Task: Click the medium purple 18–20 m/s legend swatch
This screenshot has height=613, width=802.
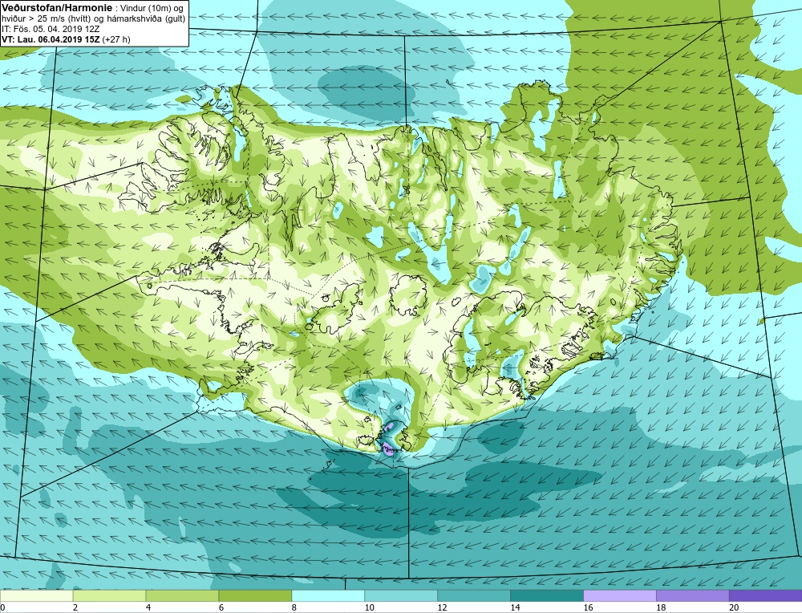Action: (693, 595)
